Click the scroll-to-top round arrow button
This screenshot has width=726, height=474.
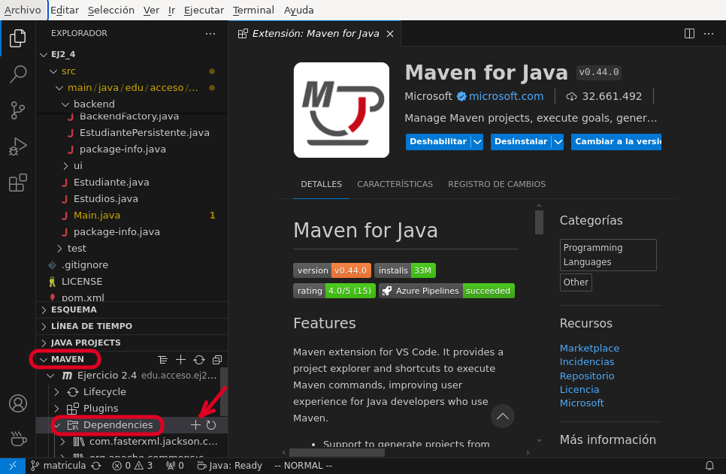coord(502,416)
